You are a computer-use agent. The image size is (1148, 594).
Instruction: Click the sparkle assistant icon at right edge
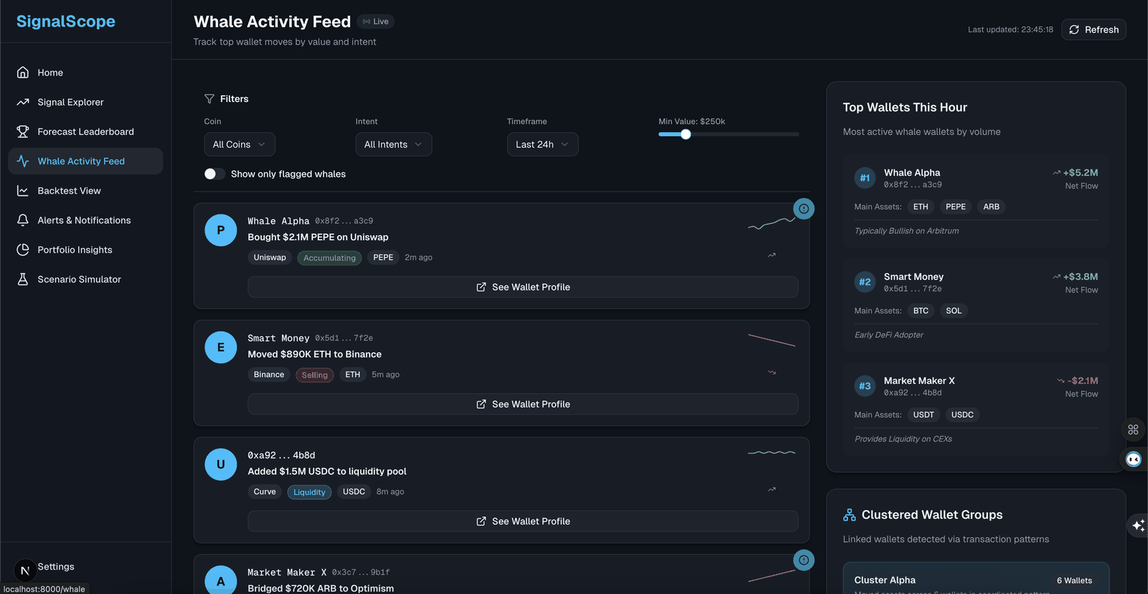pyautogui.click(x=1138, y=526)
